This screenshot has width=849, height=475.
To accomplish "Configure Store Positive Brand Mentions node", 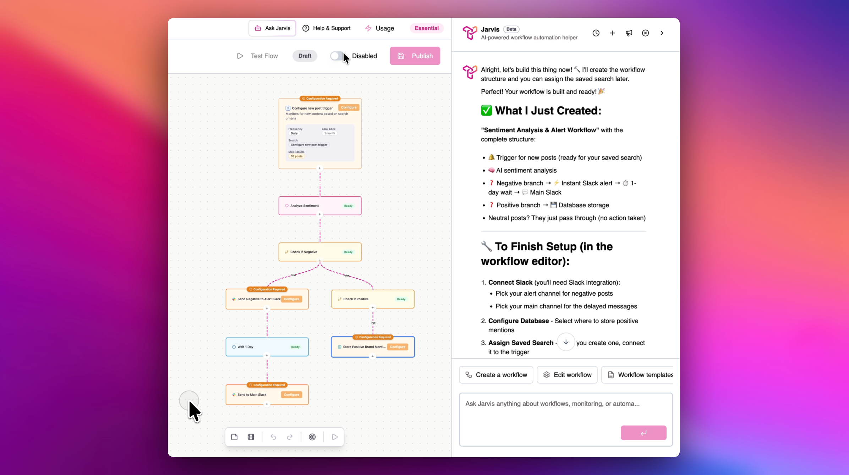I will click(x=398, y=347).
